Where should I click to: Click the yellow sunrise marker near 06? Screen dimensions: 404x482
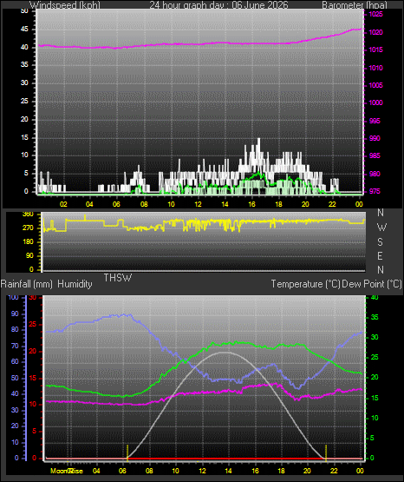coord(127,452)
